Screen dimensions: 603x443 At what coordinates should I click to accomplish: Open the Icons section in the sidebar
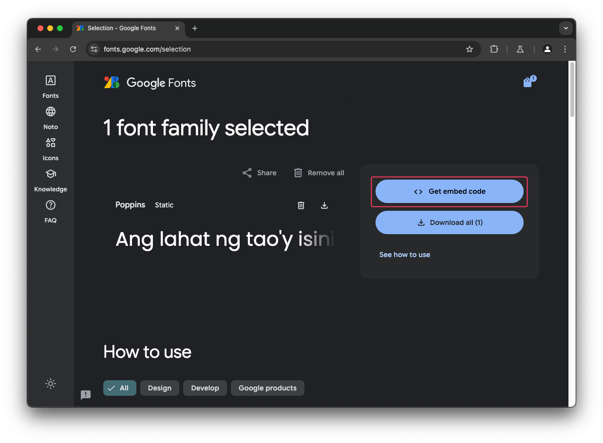pyautogui.click(x=50, y=143)
